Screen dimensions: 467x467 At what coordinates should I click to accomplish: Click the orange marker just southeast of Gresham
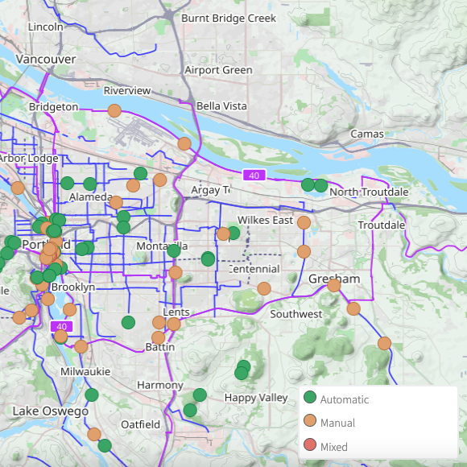click(353, 308)
